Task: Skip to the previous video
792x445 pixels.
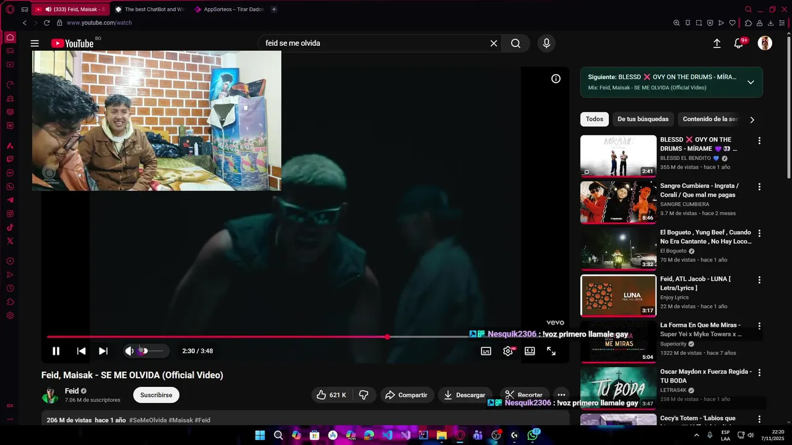Action: [x=81, y=351]
